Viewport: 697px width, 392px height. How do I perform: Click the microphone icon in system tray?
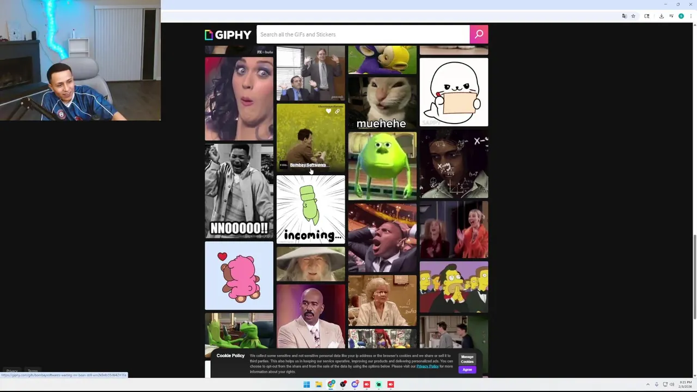(x=656, y=384)
